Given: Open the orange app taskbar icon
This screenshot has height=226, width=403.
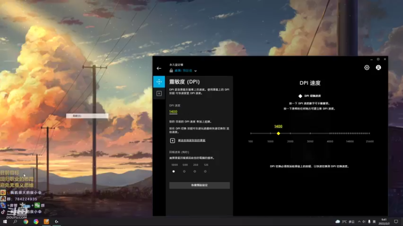Looking at the screenshot, I should click(x=46, y=221).
